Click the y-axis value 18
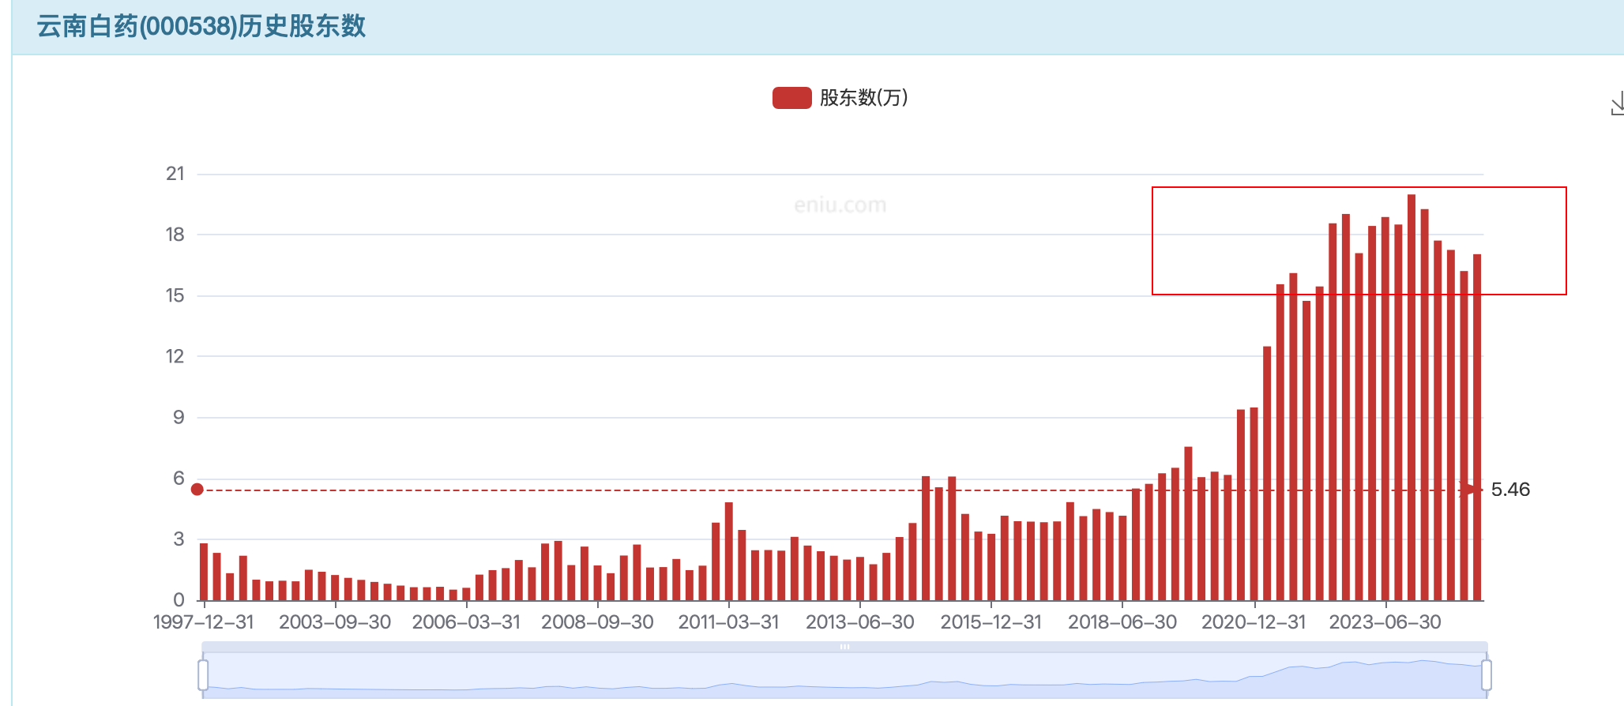The height and width of the screenshot is (706, 1624). 175,235
